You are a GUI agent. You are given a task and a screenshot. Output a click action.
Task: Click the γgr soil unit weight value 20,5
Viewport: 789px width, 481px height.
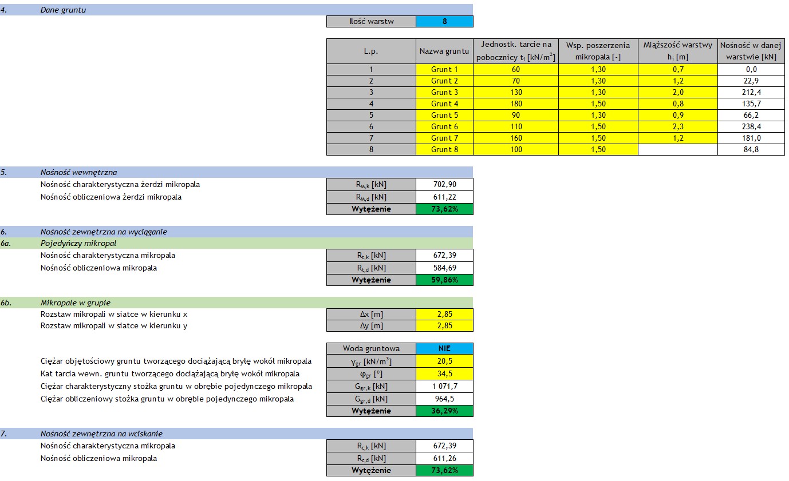pos(444,361)
